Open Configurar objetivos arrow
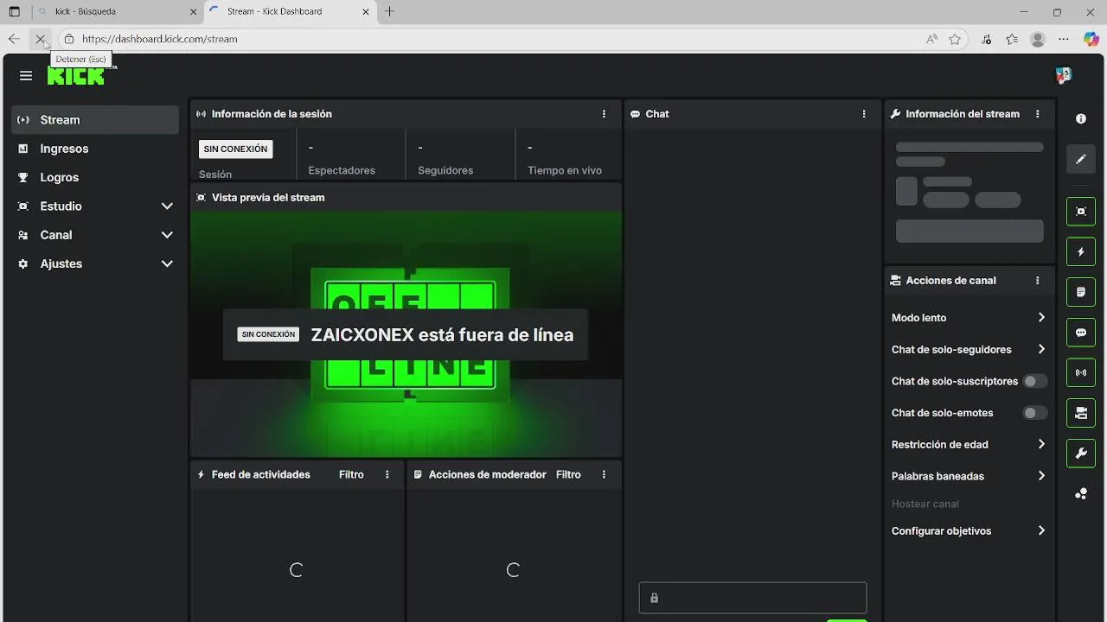Image resolution: width=1107 pixels, height=622 pixels. [1041, 531]
